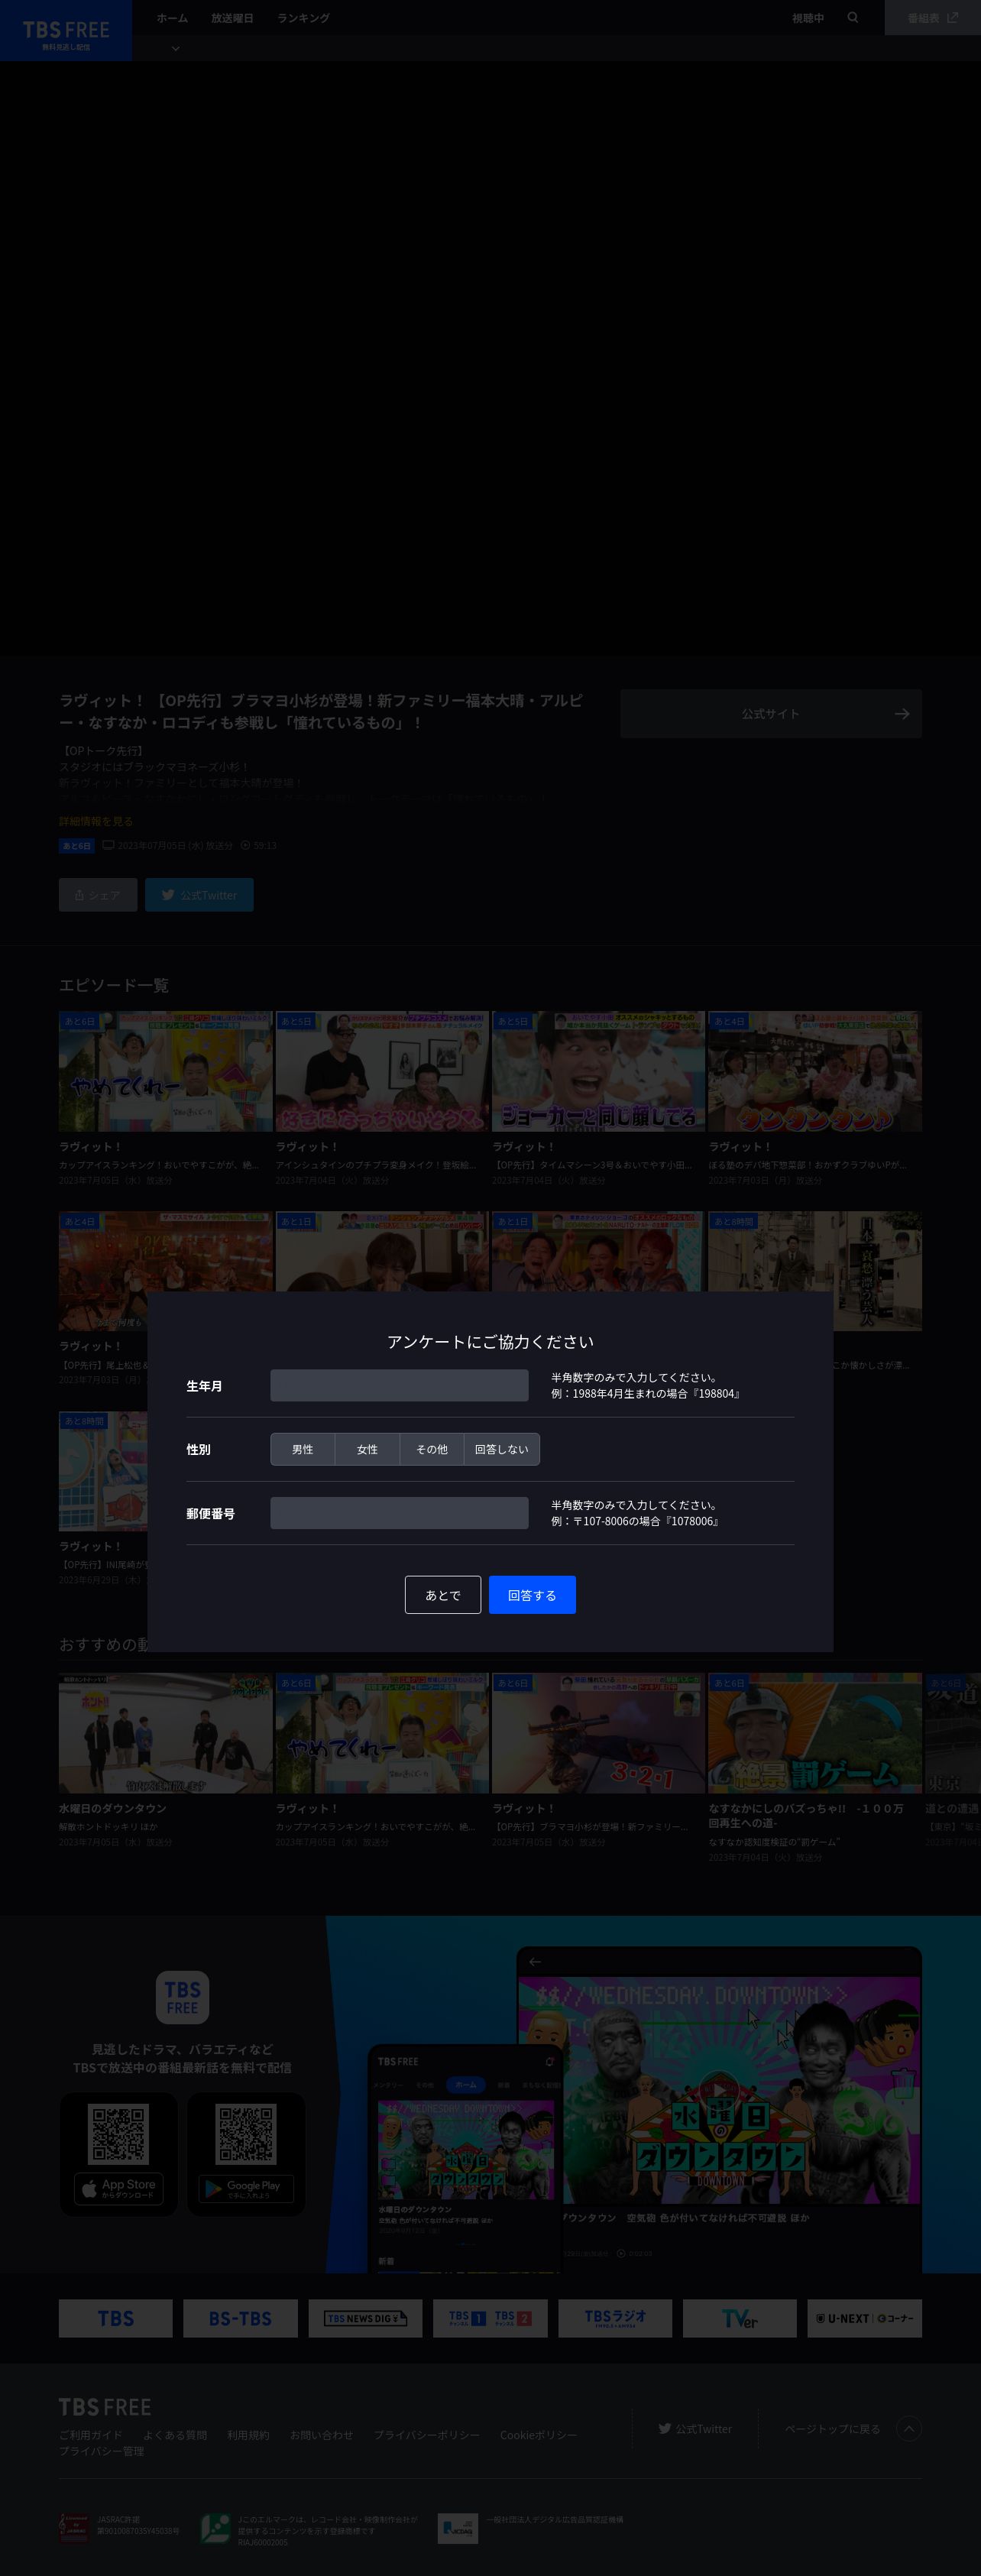The height and width of the screenshot is (2576, 981).
Task: Focus the 郵便番号 input field
Action: click(399, 1513)
